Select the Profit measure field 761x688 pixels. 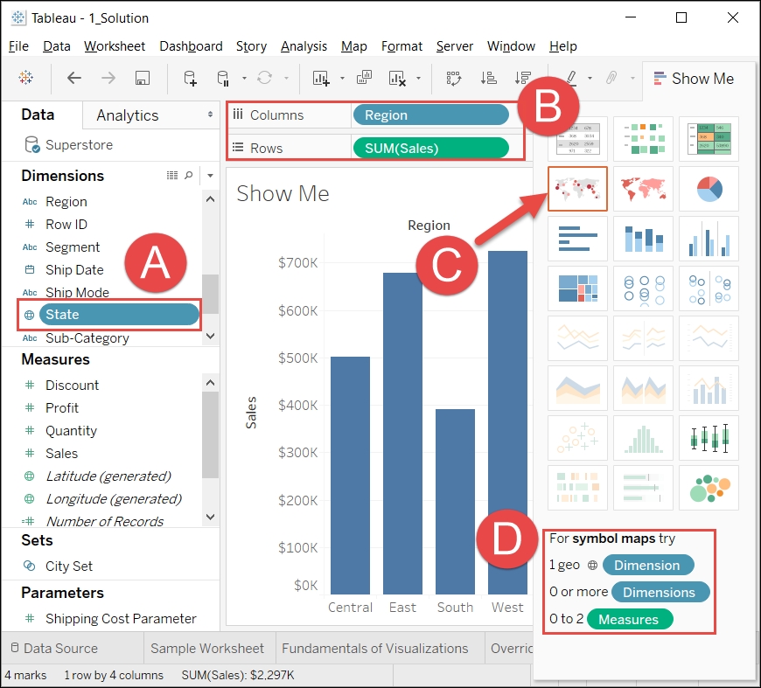pyautogui.click(x=61, y=407)
